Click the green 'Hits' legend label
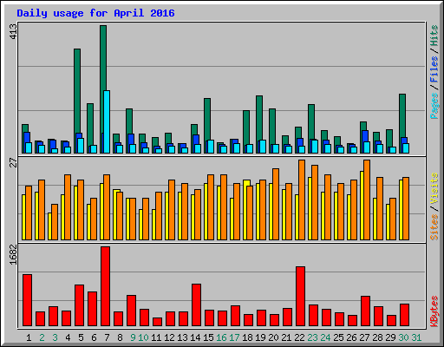444x347 pixels. click(434, 36)
